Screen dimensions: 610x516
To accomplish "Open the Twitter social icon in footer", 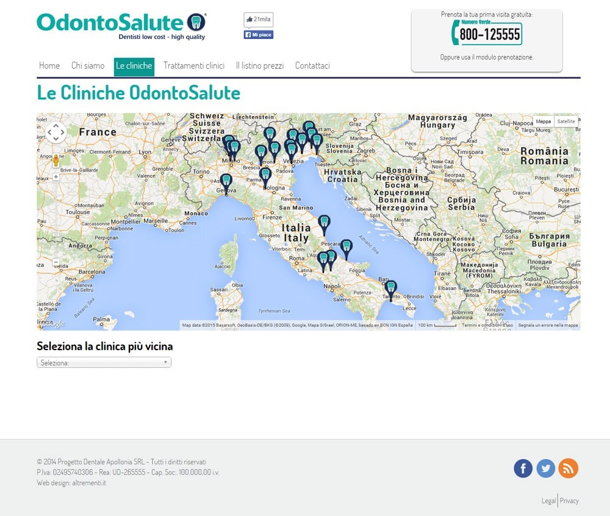I will click(x=545, y=468).
